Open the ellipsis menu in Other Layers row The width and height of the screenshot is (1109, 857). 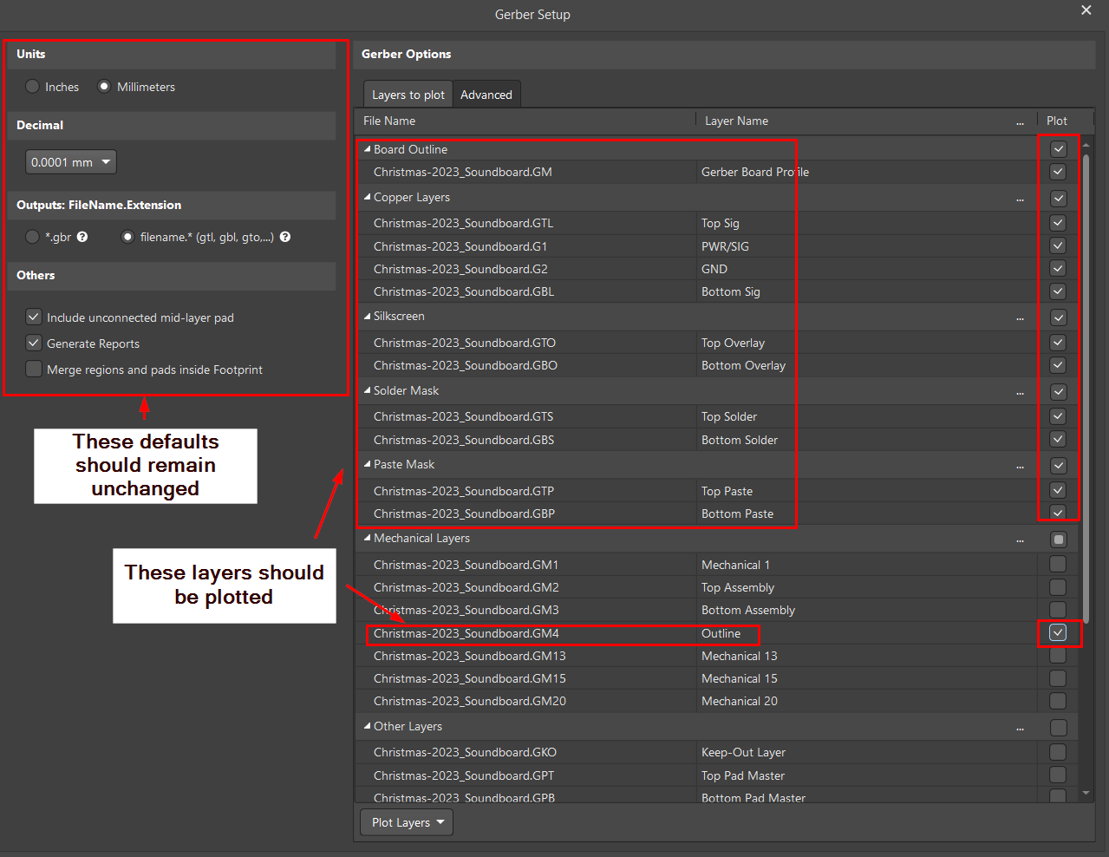[1020, 728]
